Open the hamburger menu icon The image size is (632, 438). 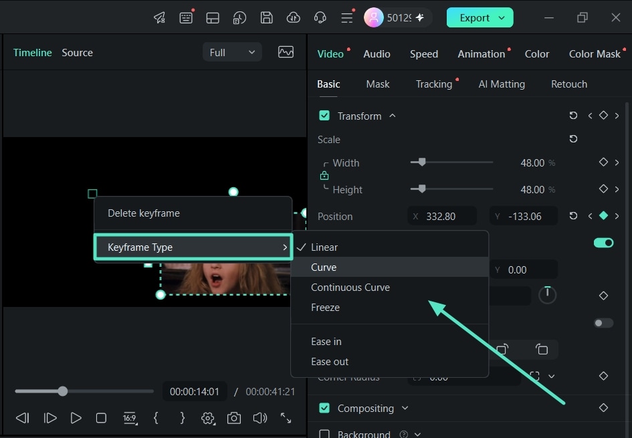(347, 18)
